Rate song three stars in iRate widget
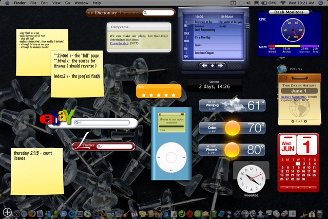The width and height of the screenshot is (328, 219). [x=159, y=95]
